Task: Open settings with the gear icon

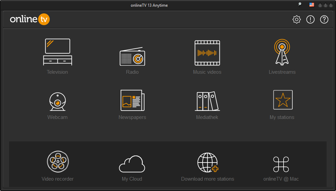Action: [x=297, y=19]
